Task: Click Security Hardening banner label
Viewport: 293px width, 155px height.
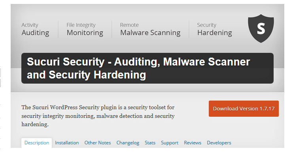Action: (215, 29)
